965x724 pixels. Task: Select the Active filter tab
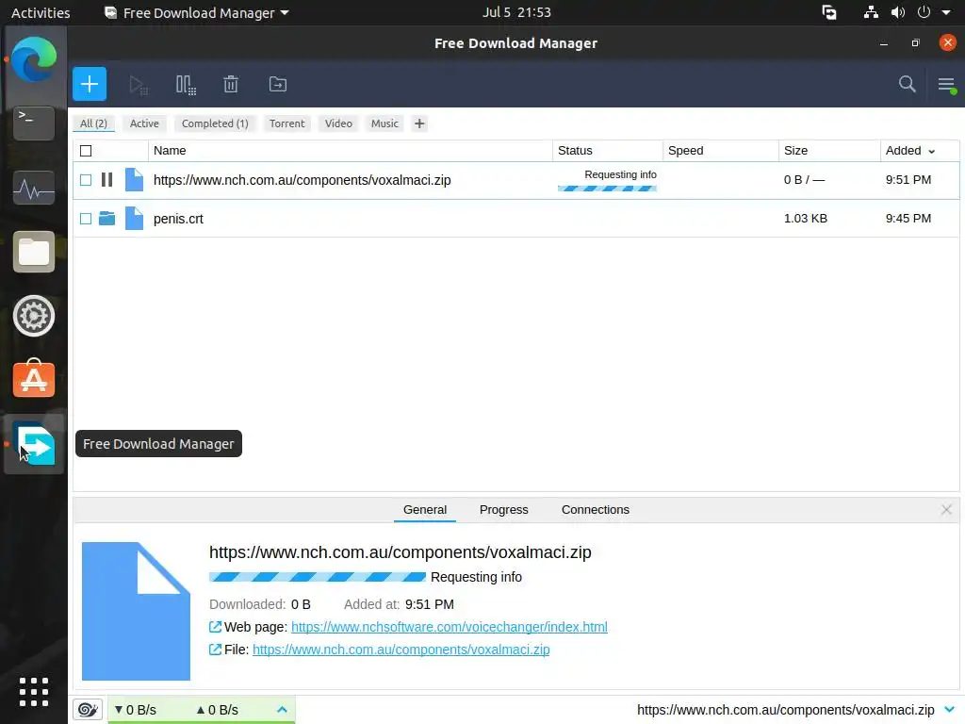144,123
